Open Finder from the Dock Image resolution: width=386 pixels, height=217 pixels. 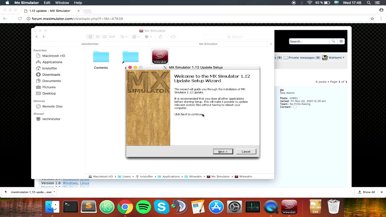52,207
